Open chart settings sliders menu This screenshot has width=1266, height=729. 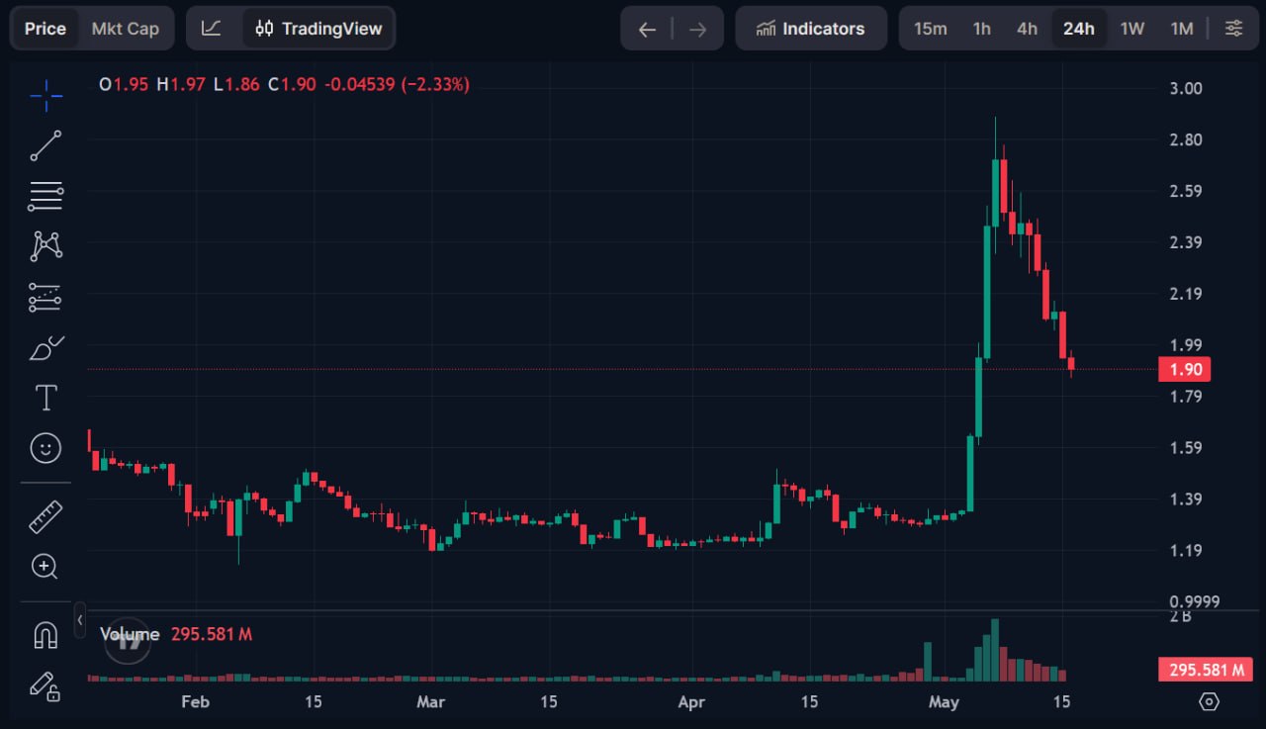point(1233,29)
